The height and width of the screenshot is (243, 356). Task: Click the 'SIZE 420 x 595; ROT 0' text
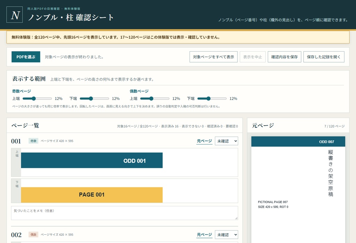pos(273,207)
